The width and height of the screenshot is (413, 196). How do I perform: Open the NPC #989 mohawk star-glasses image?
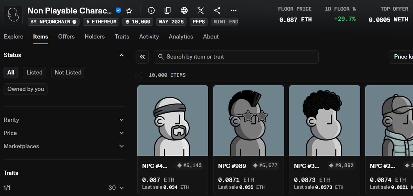pos(248,120)
